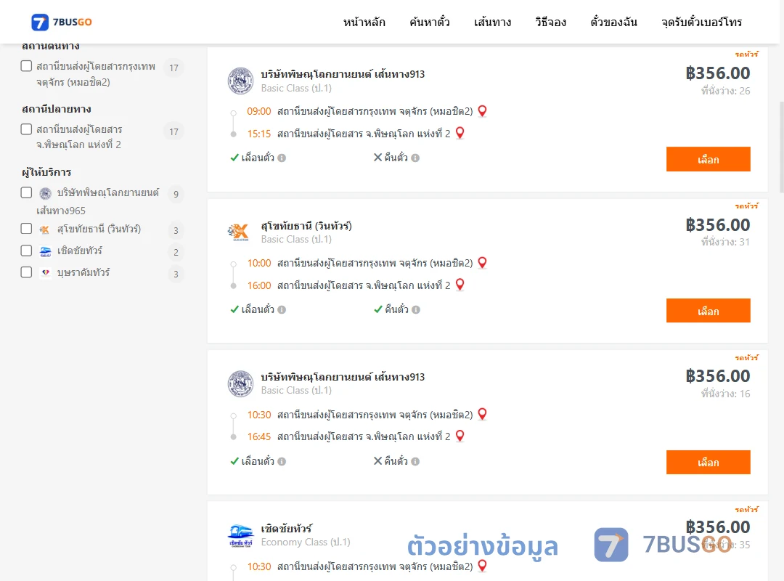
Task: Tick the origin station หมอชิต2 checkbox
Action: click(27, 66)
